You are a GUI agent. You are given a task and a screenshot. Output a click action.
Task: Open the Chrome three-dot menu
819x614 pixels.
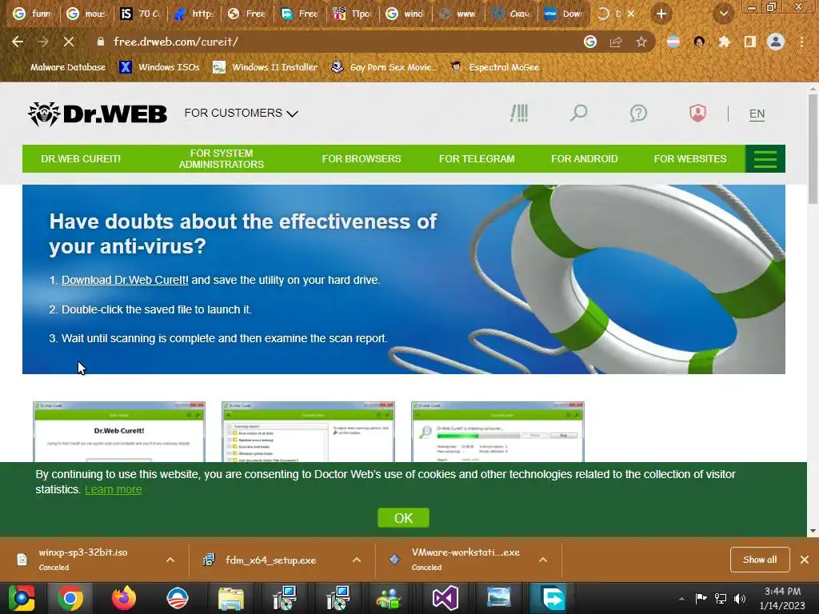[x=801, y=42]
